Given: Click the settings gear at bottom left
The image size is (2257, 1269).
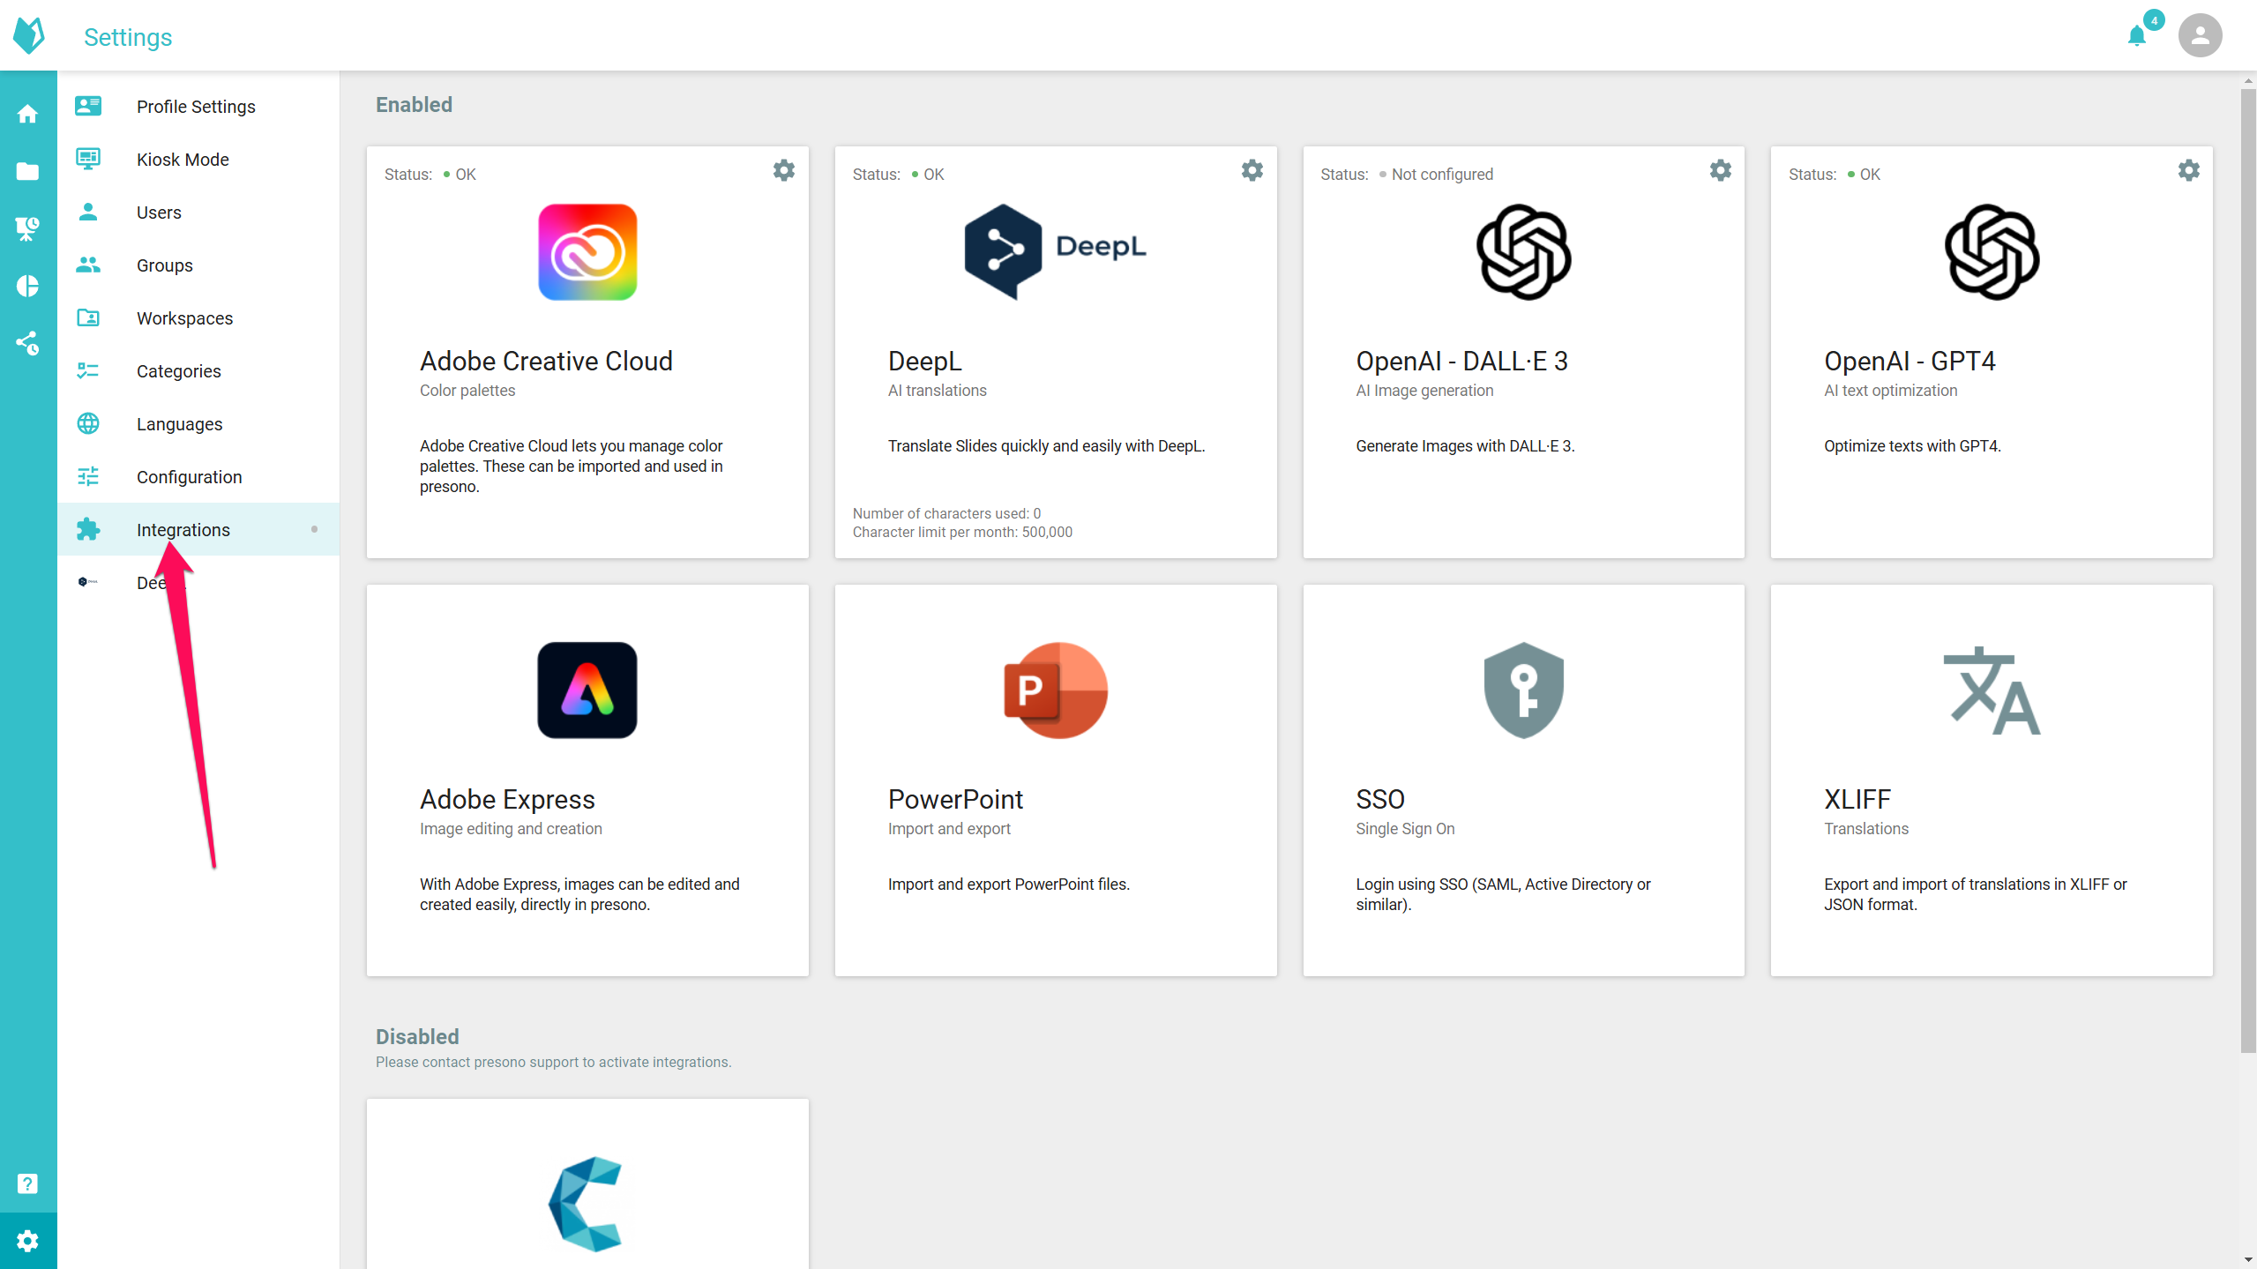Looking at the screenshot, I should (x=27, y=1241).
